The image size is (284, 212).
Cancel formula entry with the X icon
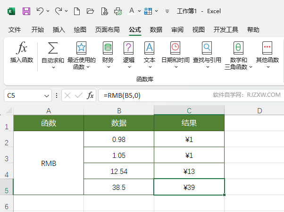pos(67,95)
